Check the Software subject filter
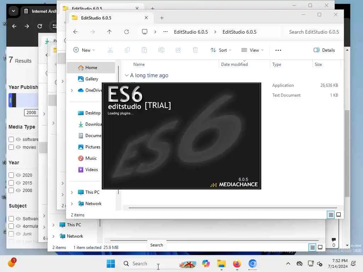Image resolution: width=363 pixels, height=272 pixels. click(11, 219)
